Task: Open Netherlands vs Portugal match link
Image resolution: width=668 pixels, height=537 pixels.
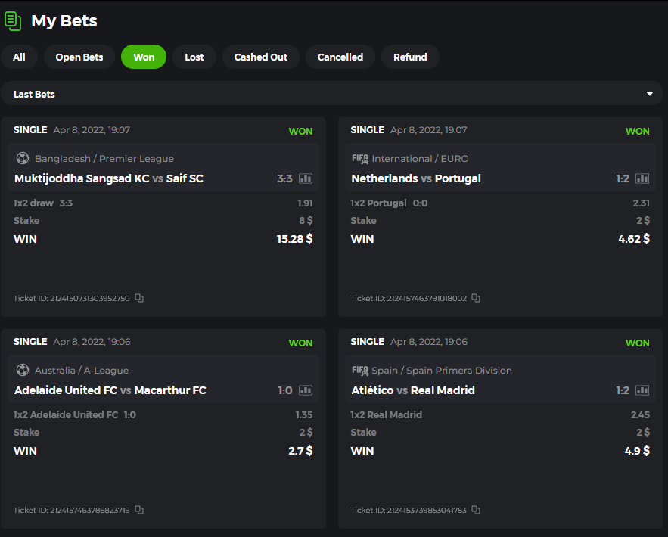Action: [x=416, y=179]
